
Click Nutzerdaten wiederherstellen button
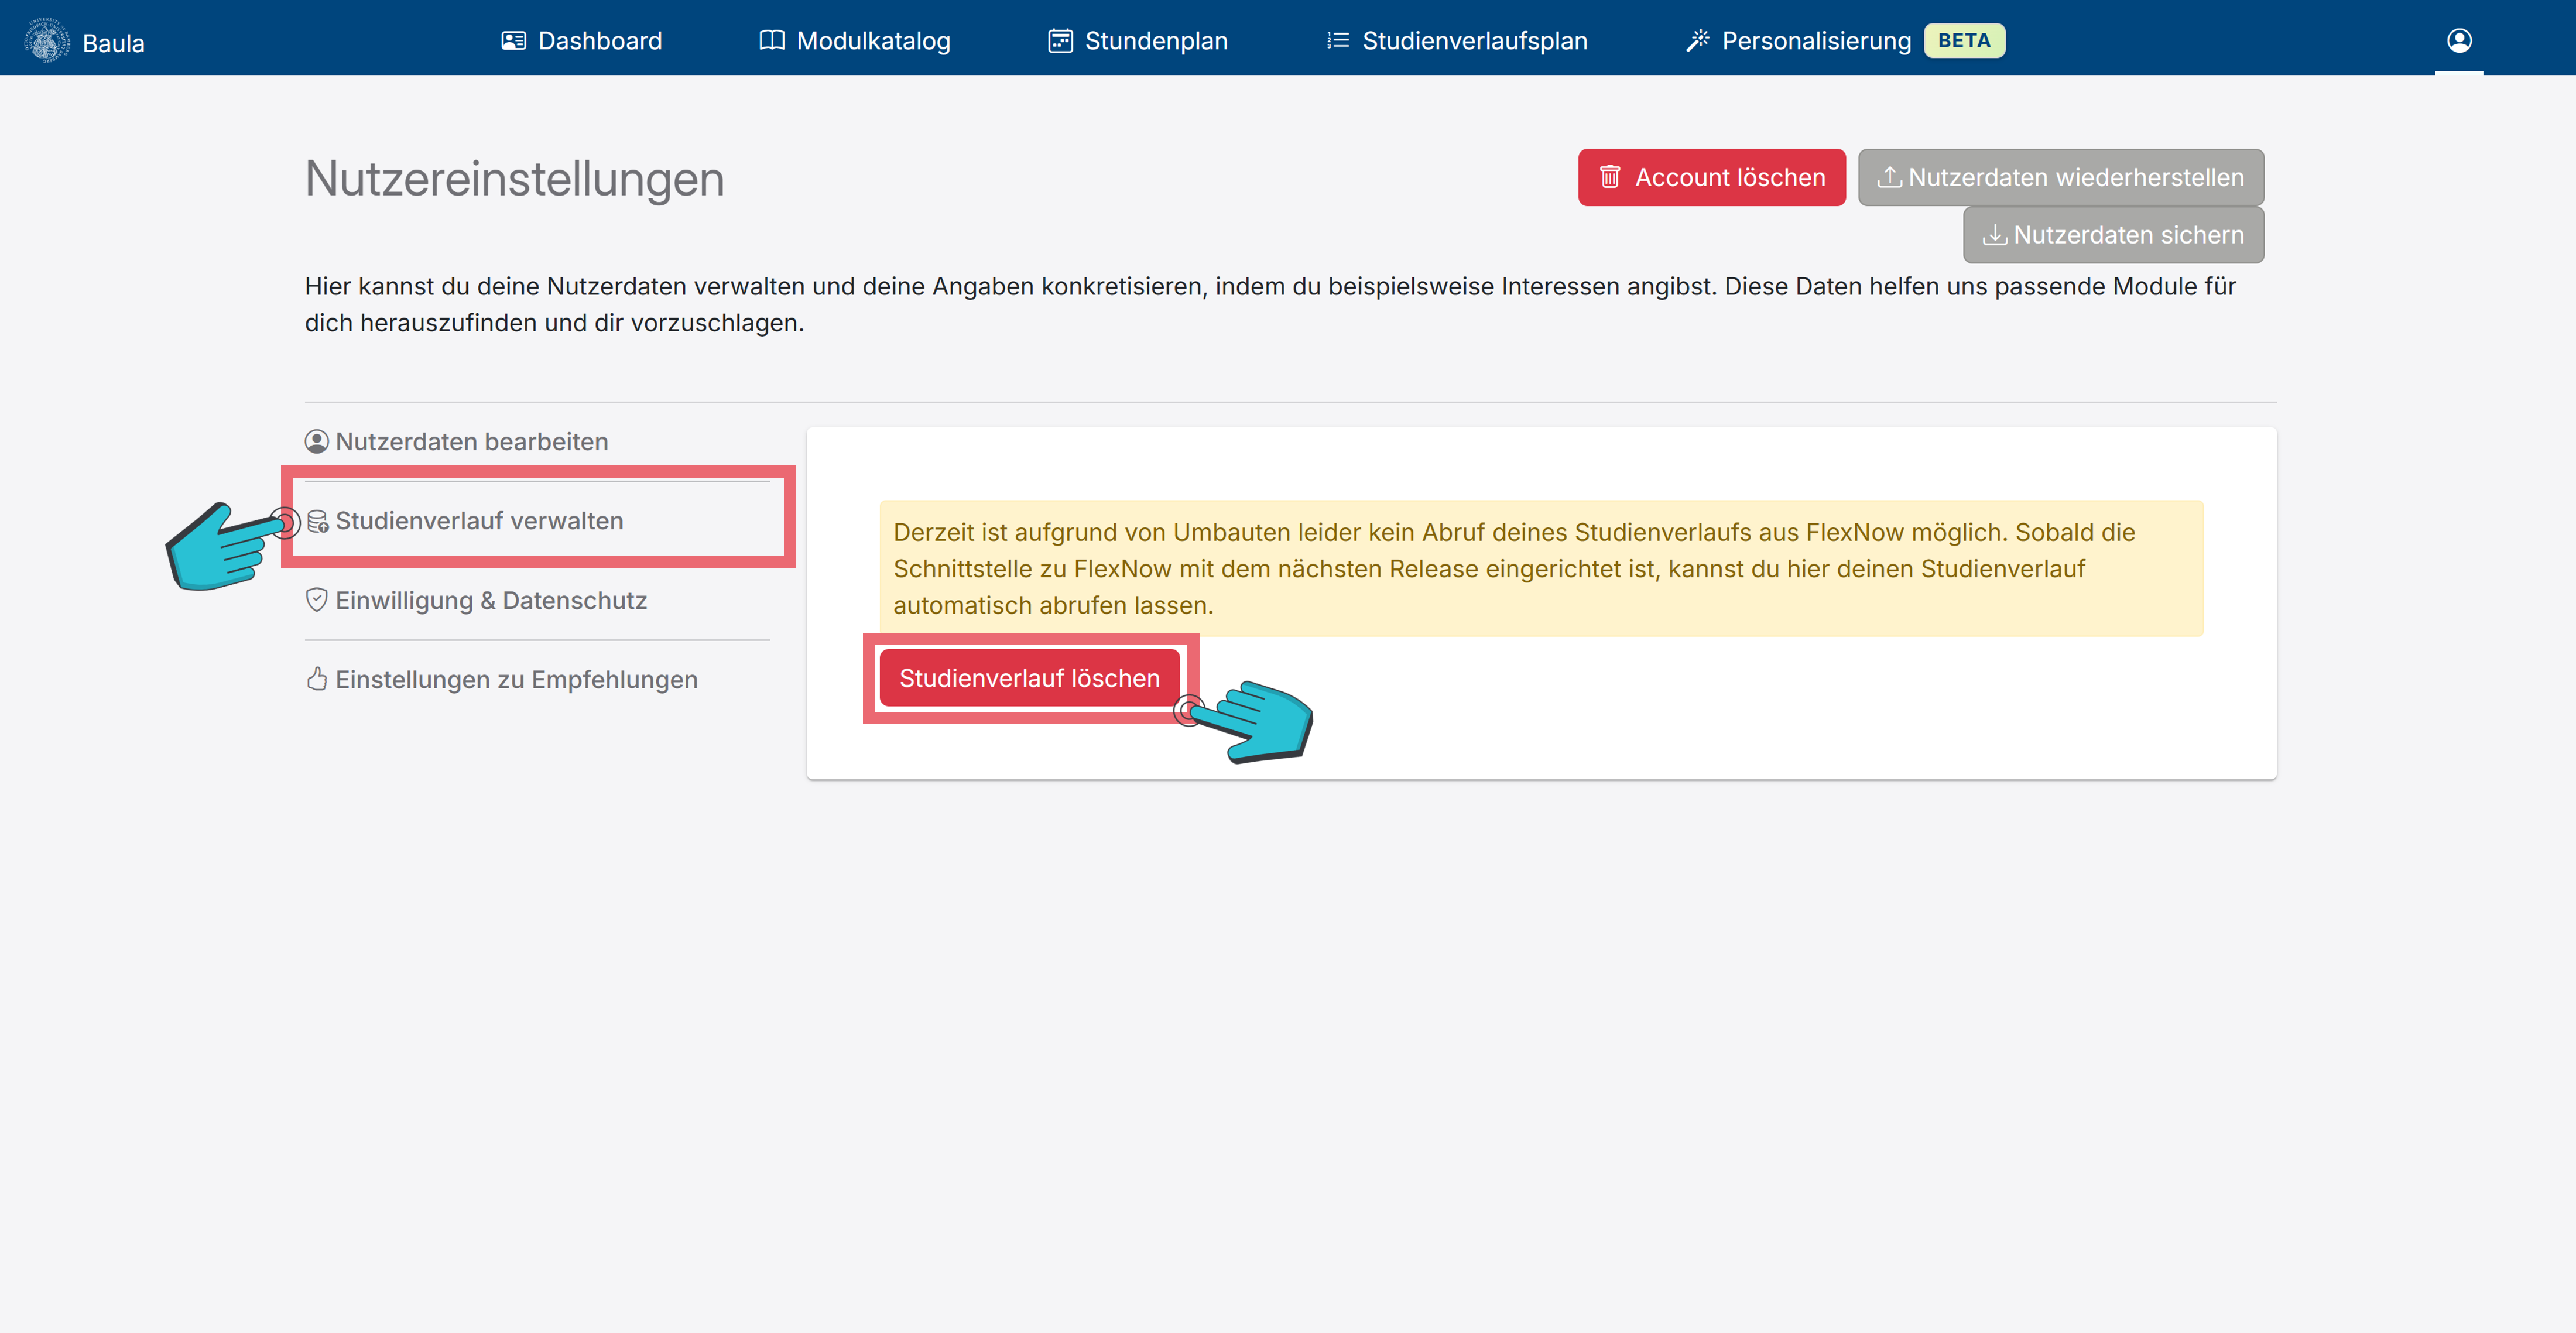(x=2061, y=177)
